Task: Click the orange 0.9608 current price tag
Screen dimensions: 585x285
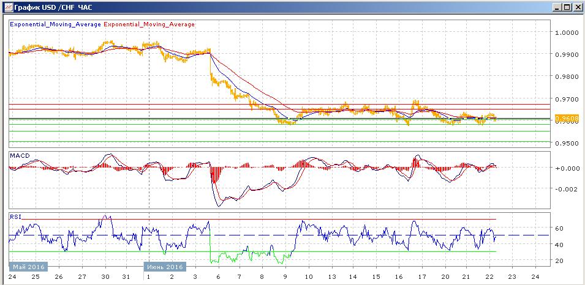Action: 563,117
